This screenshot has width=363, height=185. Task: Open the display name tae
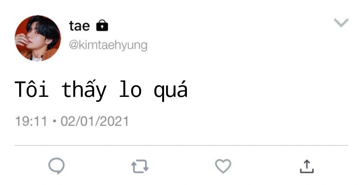(79, 25)
